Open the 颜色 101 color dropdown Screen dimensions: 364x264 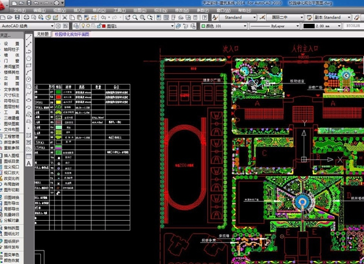tap(245, 26)
